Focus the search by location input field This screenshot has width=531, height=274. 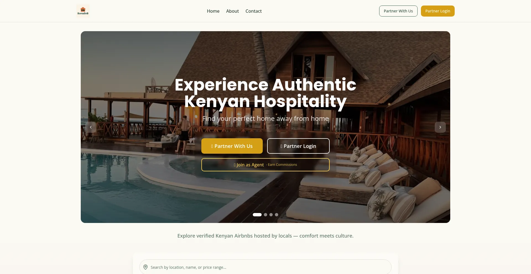click(265, 267)
